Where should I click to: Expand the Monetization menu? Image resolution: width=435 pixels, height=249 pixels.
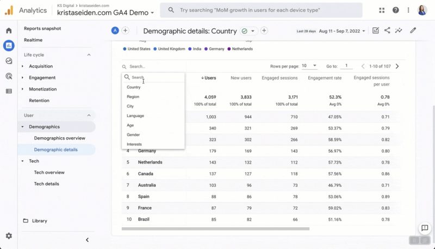coord(22,89)
